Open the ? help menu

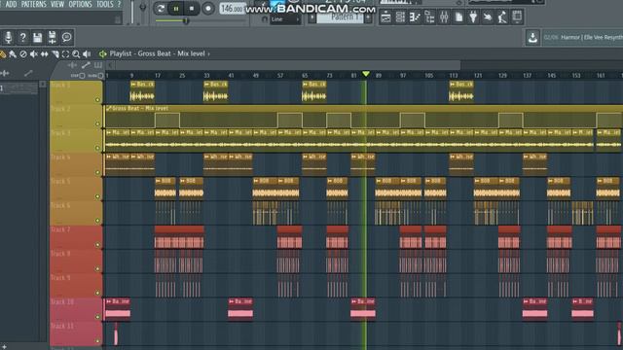click(119, 4)
